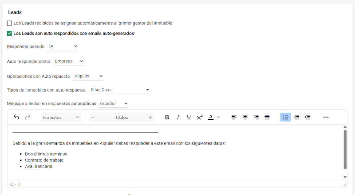Click the Bold formatting icon
Screen dimensions: 355x195
(167, 117)
